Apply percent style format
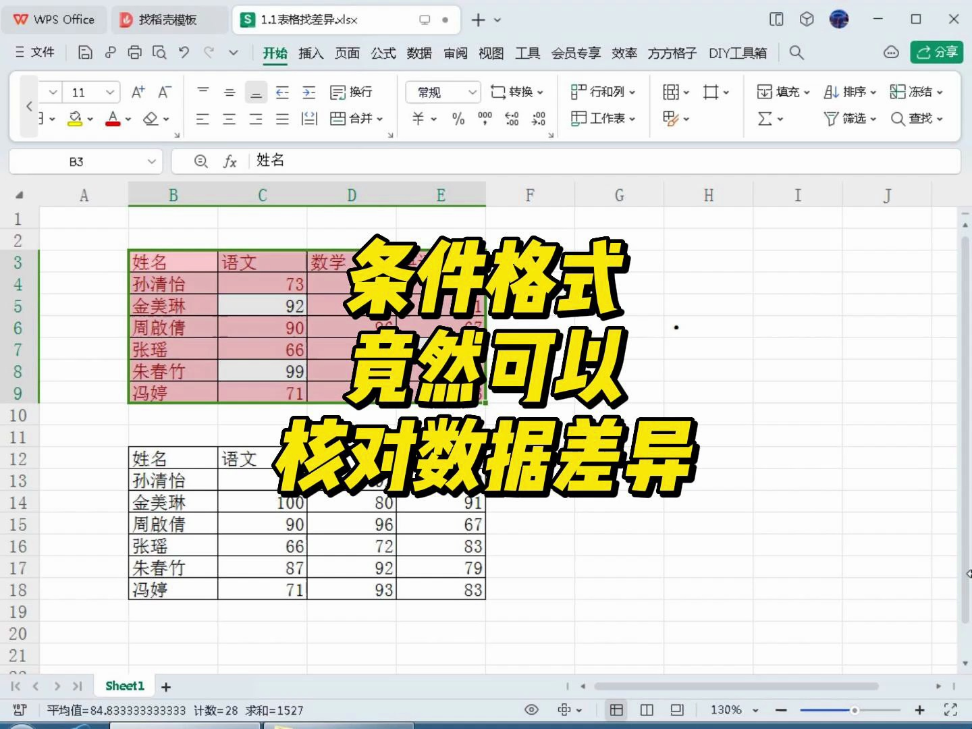 pos(458,119)
